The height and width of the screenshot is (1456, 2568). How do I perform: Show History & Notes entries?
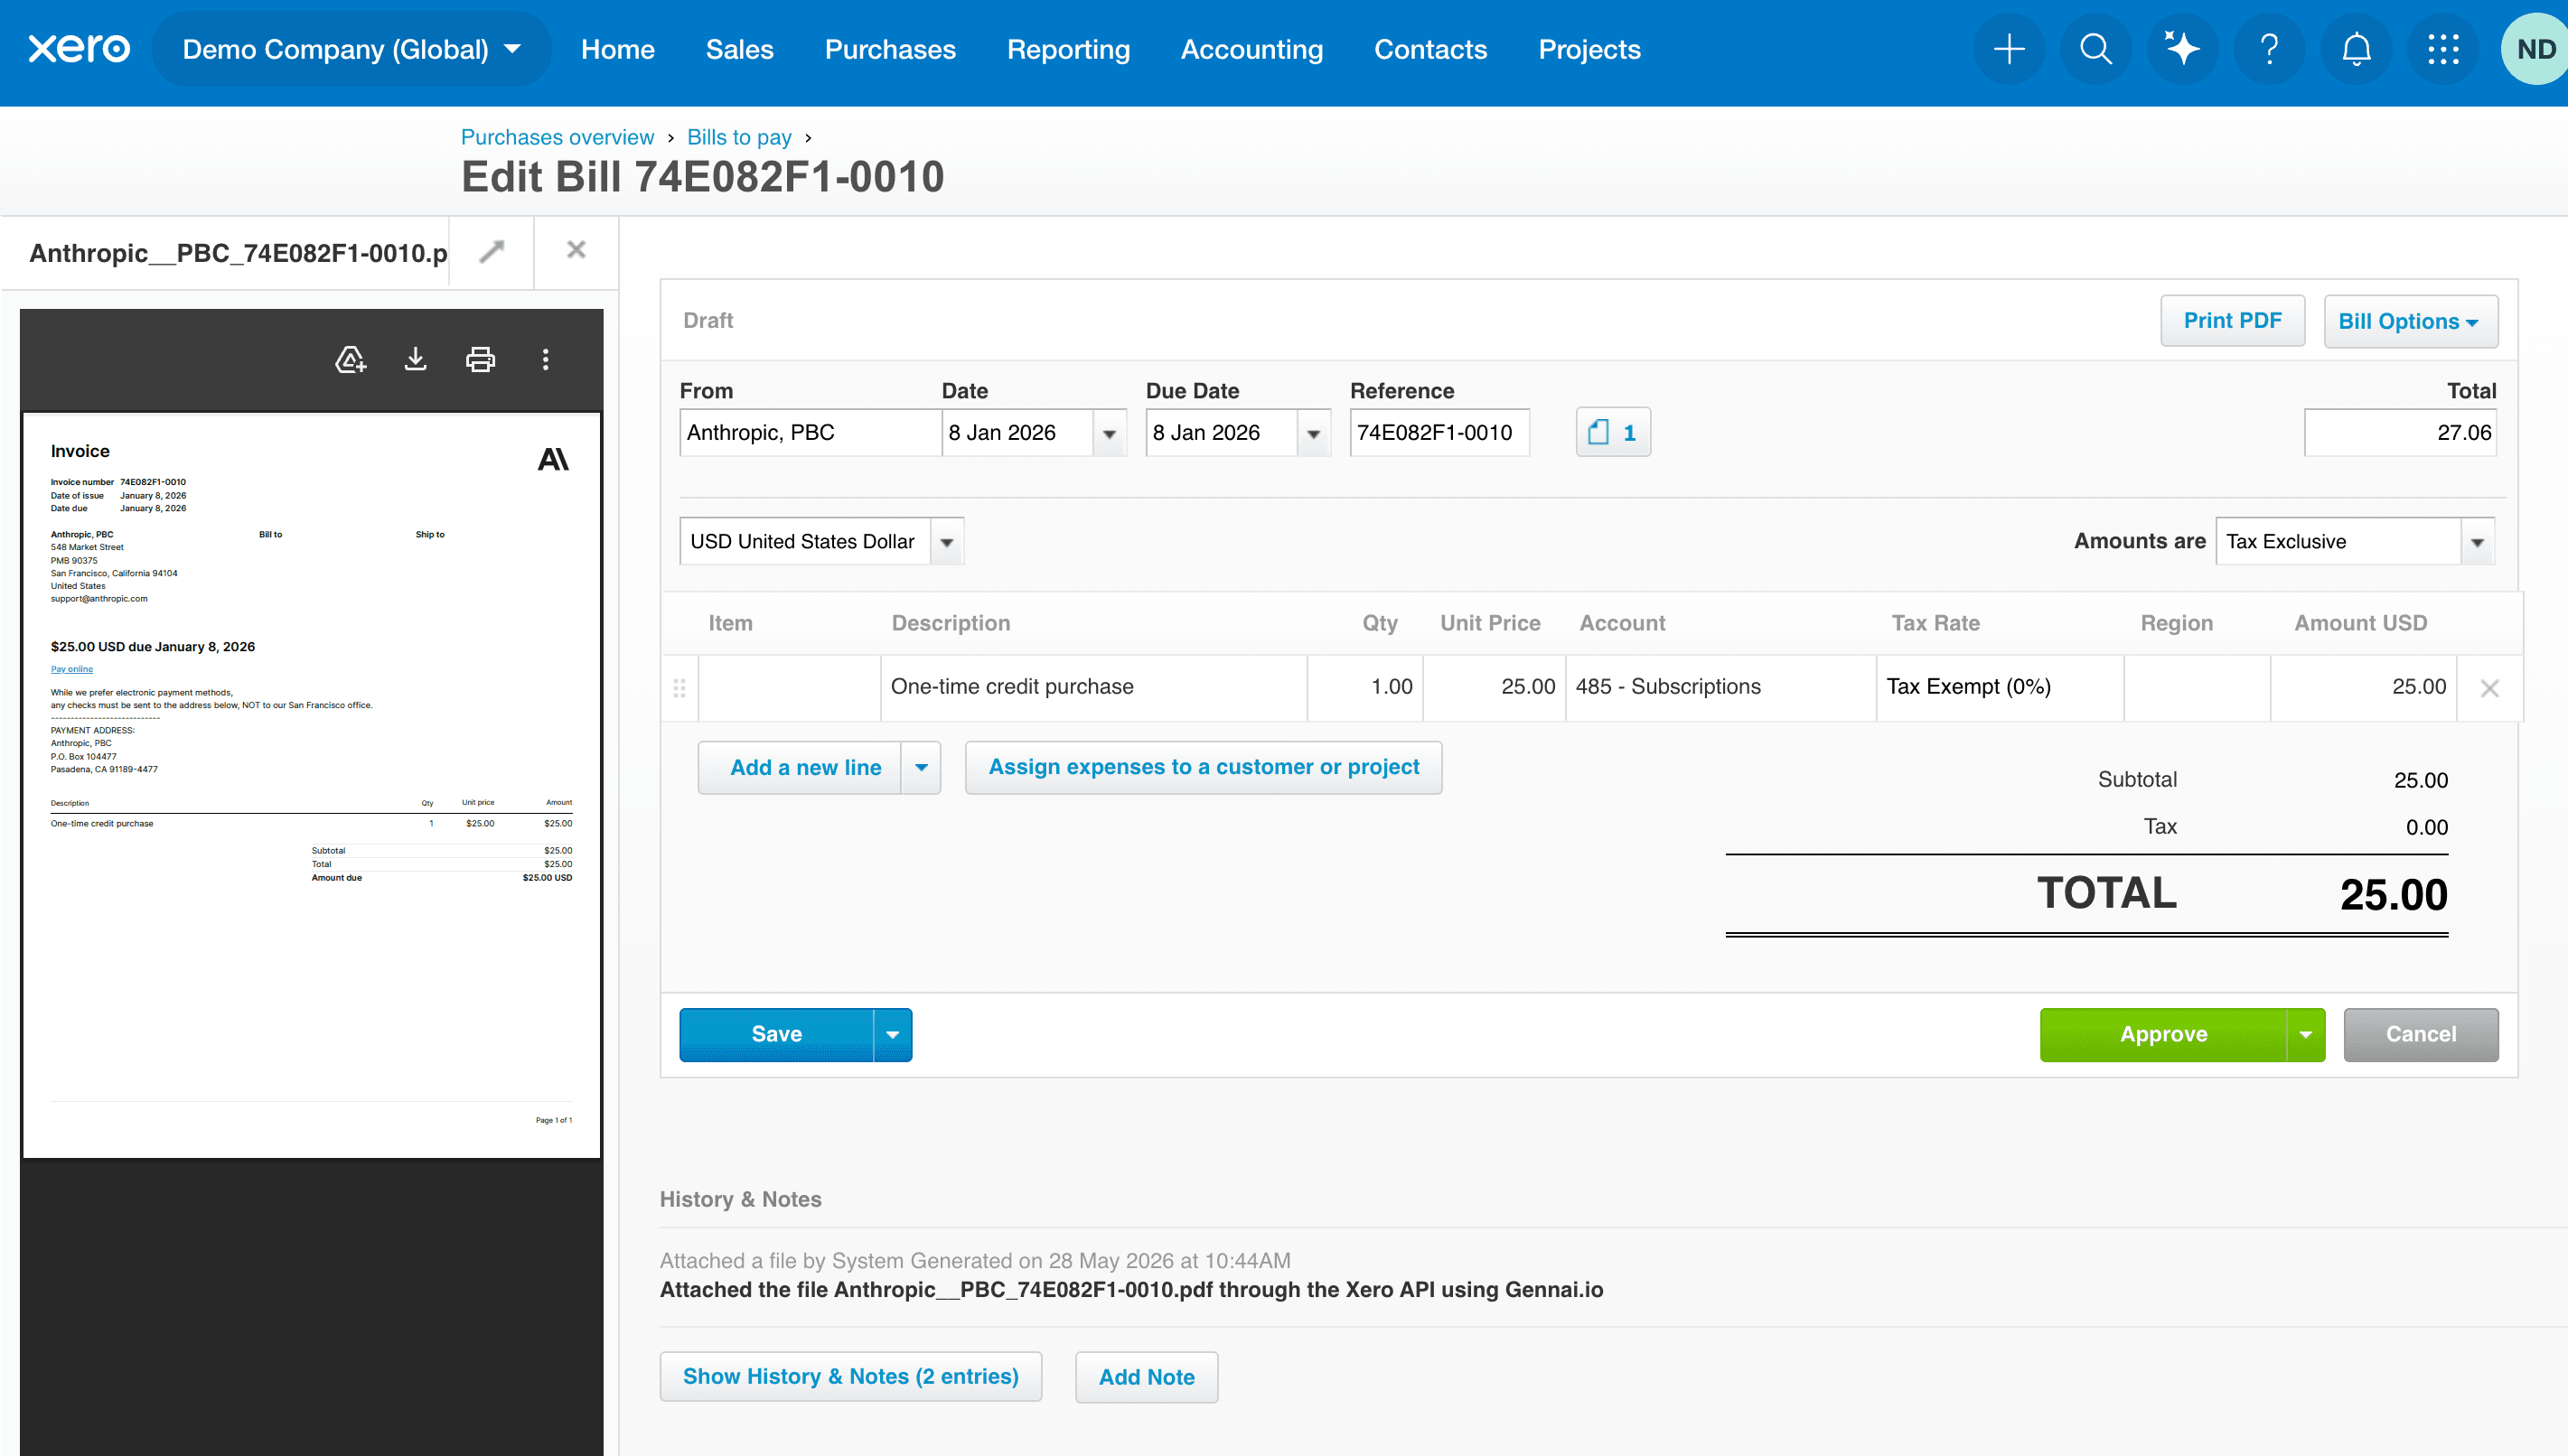[x=850, y=1376]
